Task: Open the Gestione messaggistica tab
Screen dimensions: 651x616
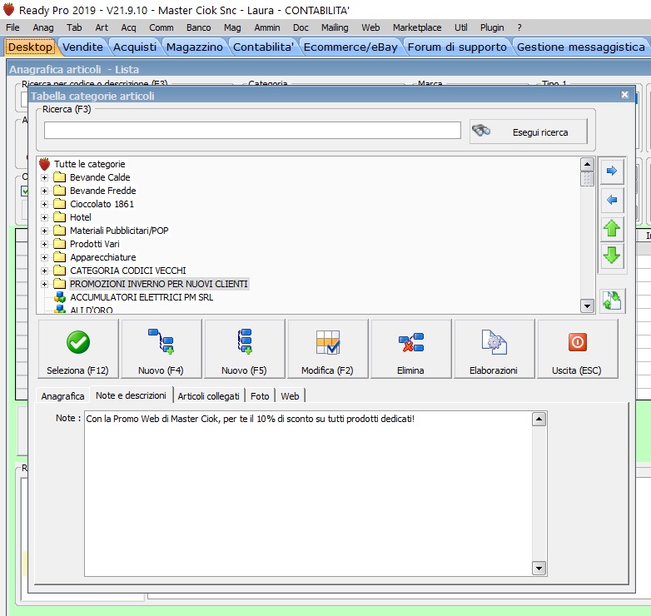Action: pos(580,47)
